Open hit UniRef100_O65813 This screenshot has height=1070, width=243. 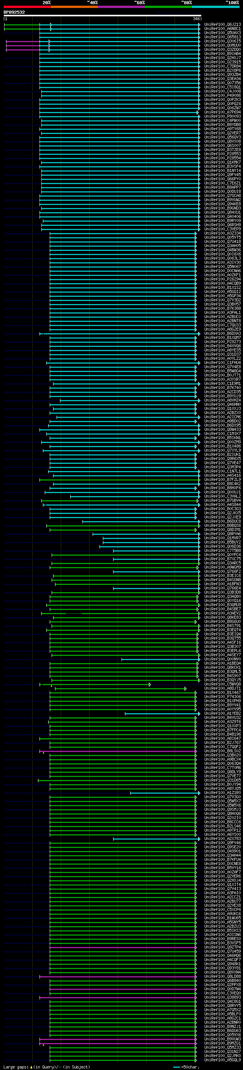tap(222, 37)
